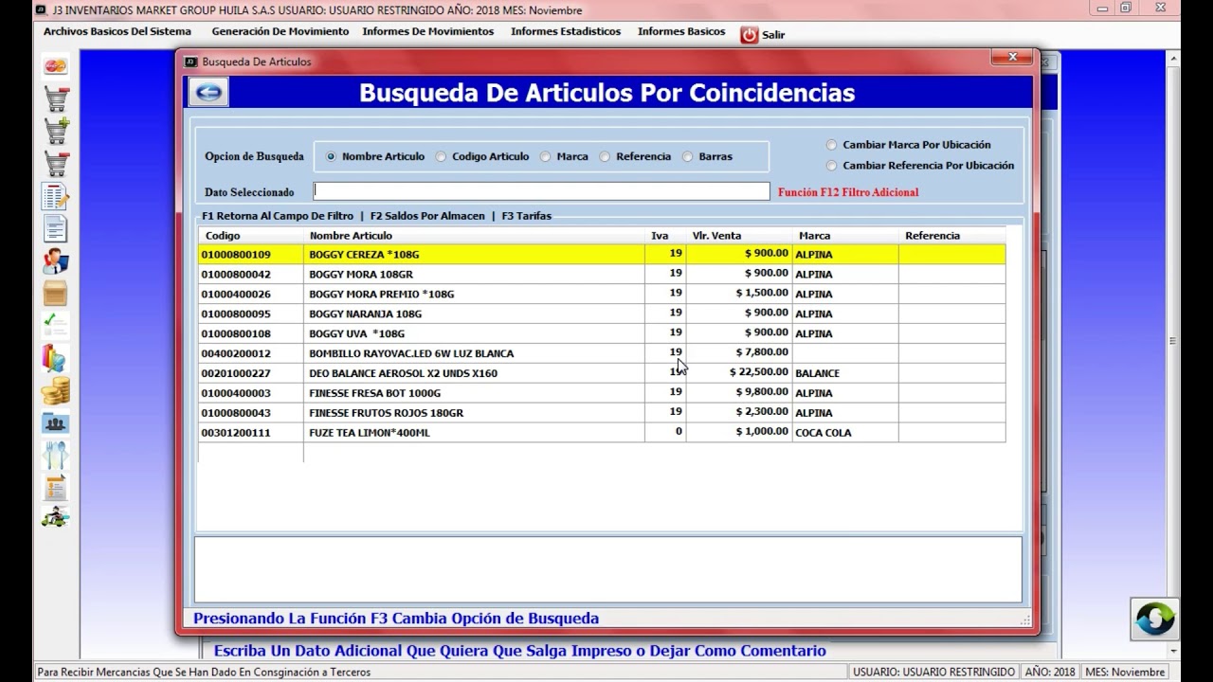Click the shopping cart with red minus
Viewport: 1213px width, 682px height.
pyautogui.click(x=55, y=164)
